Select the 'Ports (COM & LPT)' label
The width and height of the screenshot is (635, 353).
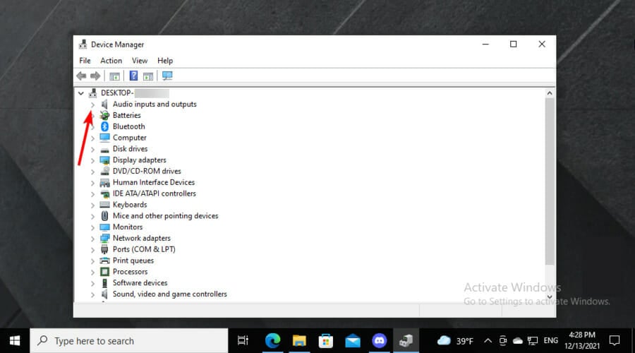click(144, 249)
